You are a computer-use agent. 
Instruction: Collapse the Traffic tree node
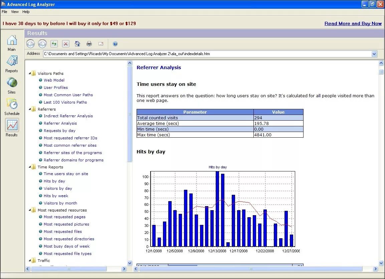coord(30,261)
